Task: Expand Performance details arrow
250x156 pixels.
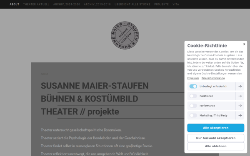Action: click(240, 106)
